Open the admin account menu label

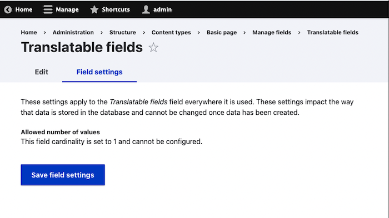point(162,9)
